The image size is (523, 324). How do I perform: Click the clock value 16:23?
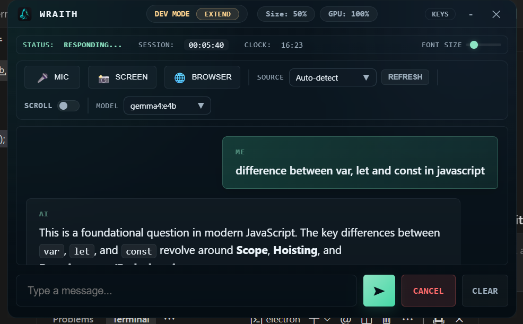(x=292, y=45)
